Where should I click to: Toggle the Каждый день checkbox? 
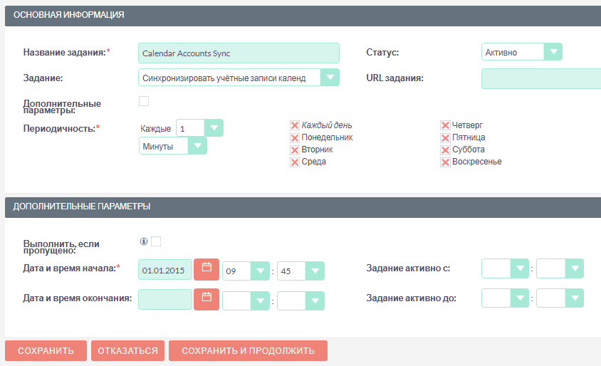tap(295, 125)
